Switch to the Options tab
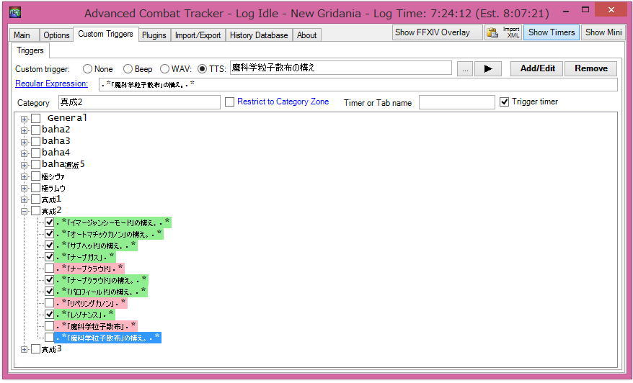The height and width of the screenshot is (383, 633). [56, 35]
